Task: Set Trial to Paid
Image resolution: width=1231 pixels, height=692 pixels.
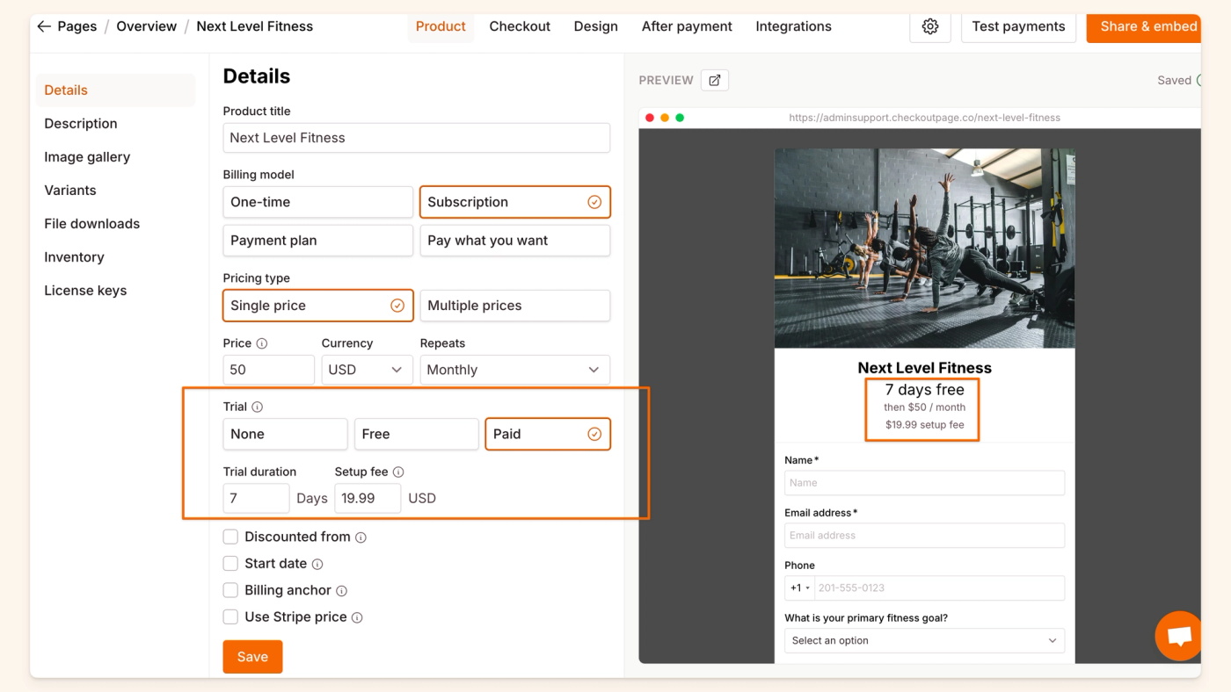Action: pyautogui.click(x=548, y=434)
